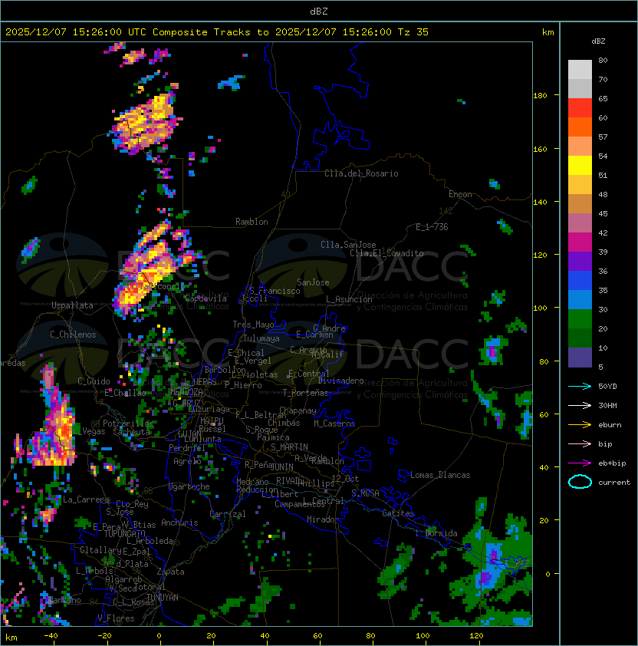
Task: Pick the light blue 35 dBZ swatch
Action: [580, 299]
